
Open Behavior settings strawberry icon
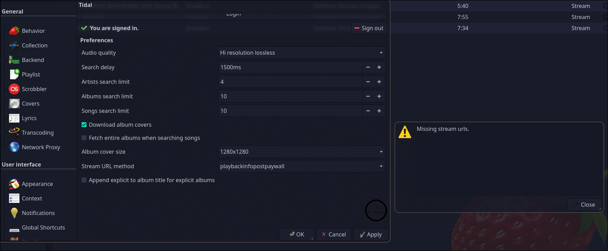(x=14, y=31)
